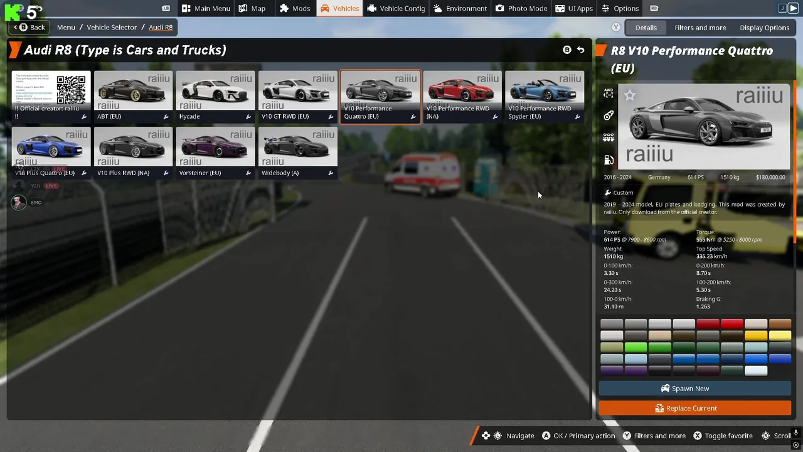This screenshot has height=452, width=803.
Task: Click the B controller icon in Audi R8 header
Action: click(x=567, y=50)
